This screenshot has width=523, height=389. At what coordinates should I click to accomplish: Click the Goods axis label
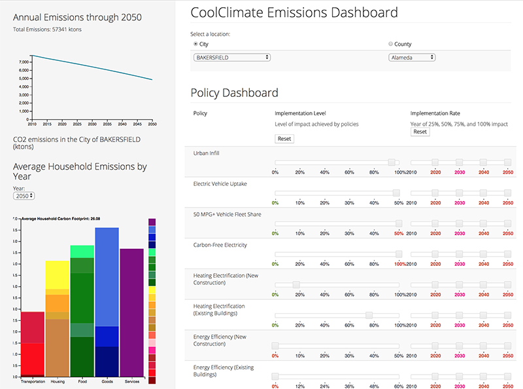(x=107, y=382)
